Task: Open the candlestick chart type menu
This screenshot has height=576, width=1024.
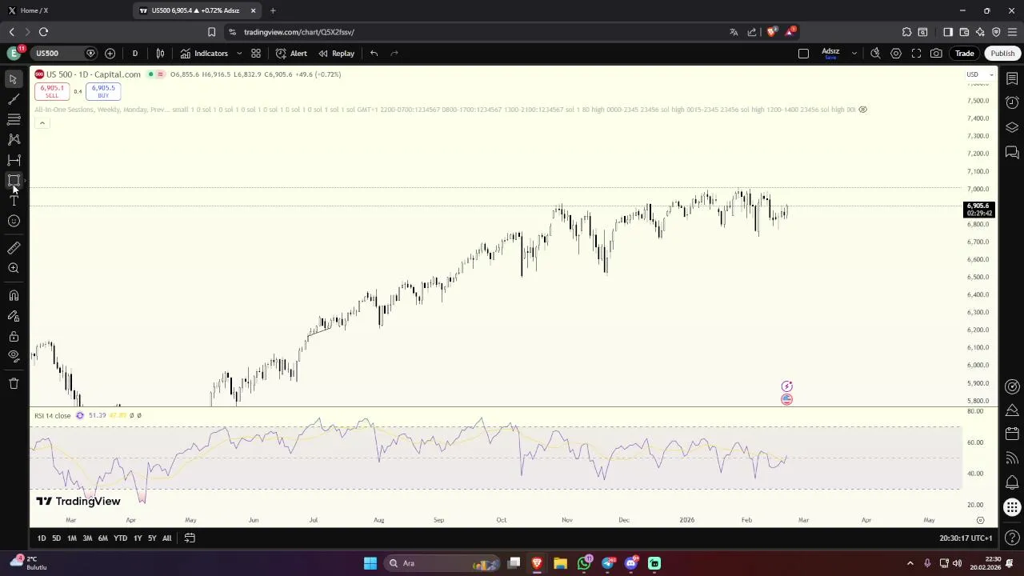Action: pyautogui.click(x=160, y=54)
